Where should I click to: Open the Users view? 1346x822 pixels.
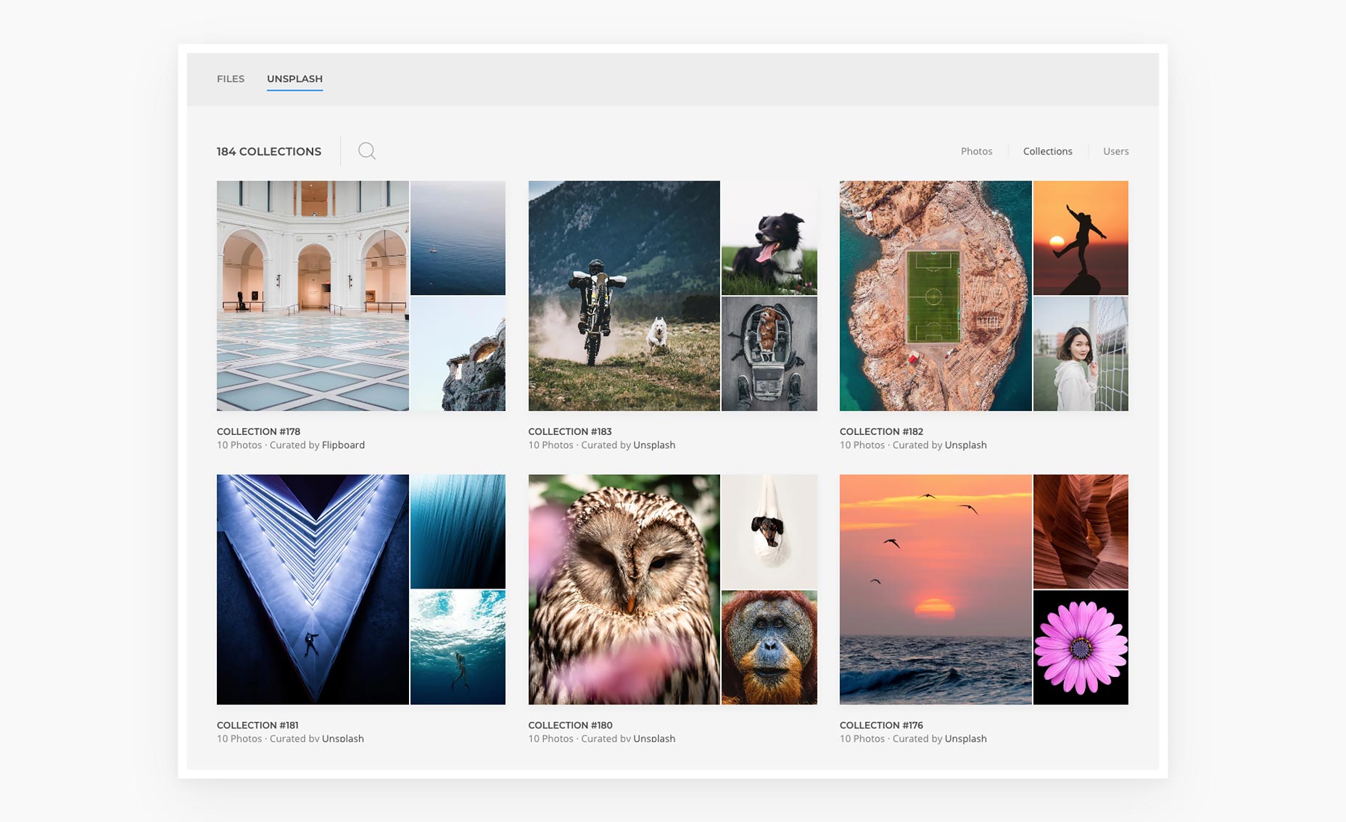click(x=1115, y=151)
